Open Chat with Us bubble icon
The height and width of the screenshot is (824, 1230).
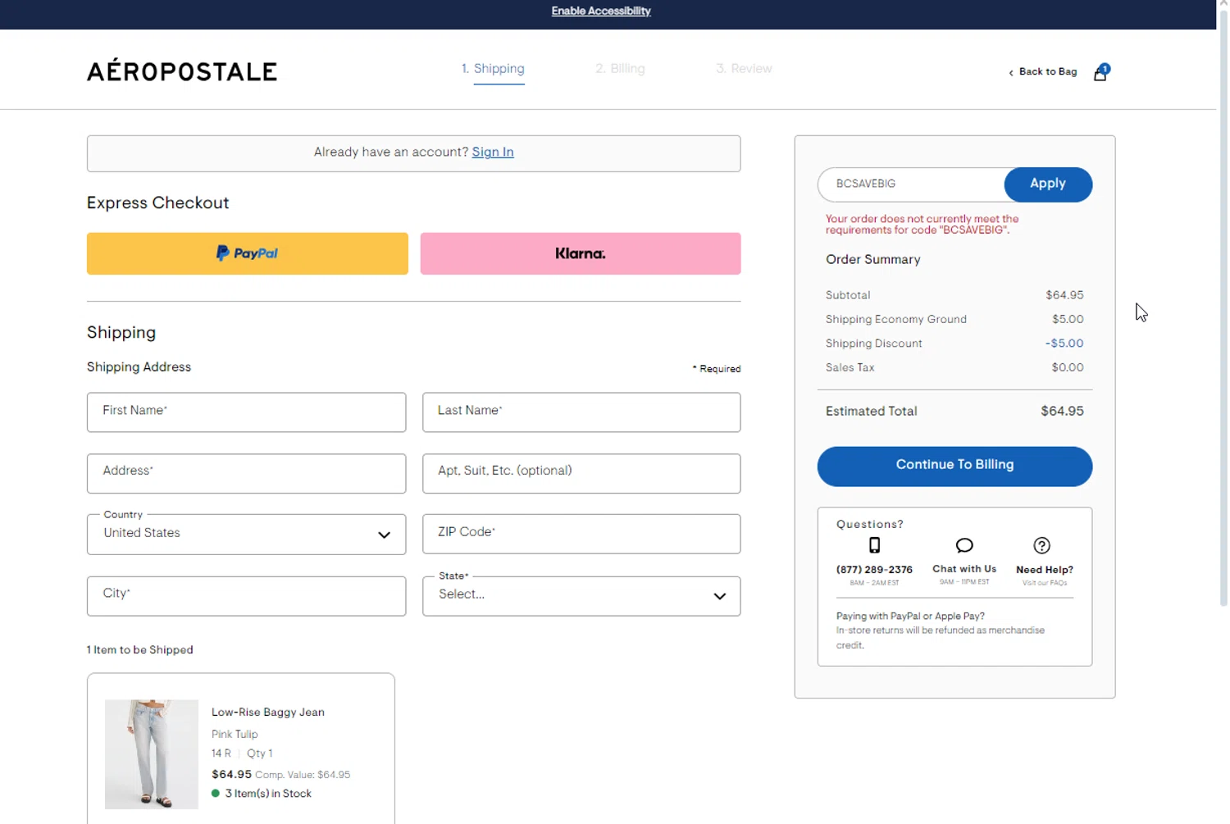pyautogui.click(x=964, y=546)
